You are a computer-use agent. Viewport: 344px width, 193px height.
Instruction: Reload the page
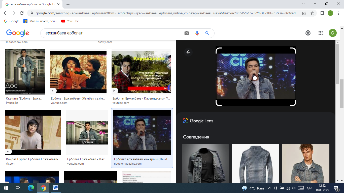click(22, 13)
